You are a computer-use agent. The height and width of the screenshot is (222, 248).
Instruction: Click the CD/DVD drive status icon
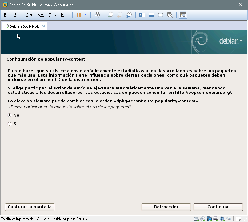(203, 219)
